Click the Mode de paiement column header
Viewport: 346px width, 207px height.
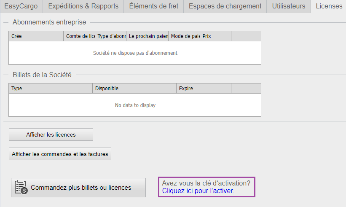click(184, 36)
